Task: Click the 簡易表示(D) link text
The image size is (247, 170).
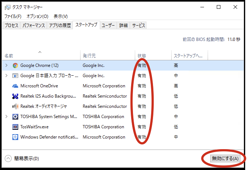Action: (x=27, y=158)
